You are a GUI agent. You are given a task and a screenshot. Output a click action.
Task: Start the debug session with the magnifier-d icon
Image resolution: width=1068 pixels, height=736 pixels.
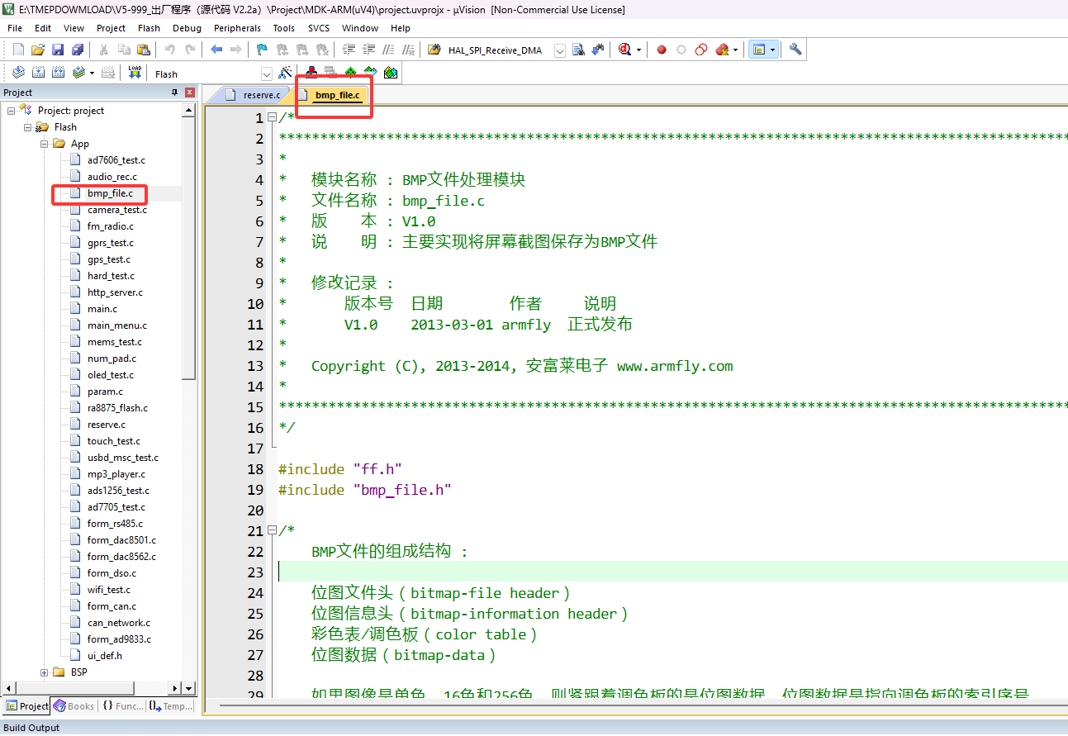click(x=624, y=50)
